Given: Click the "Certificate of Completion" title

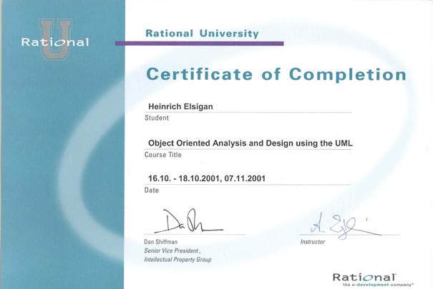Looking at the screenshot, I should [x=276, y=74].
